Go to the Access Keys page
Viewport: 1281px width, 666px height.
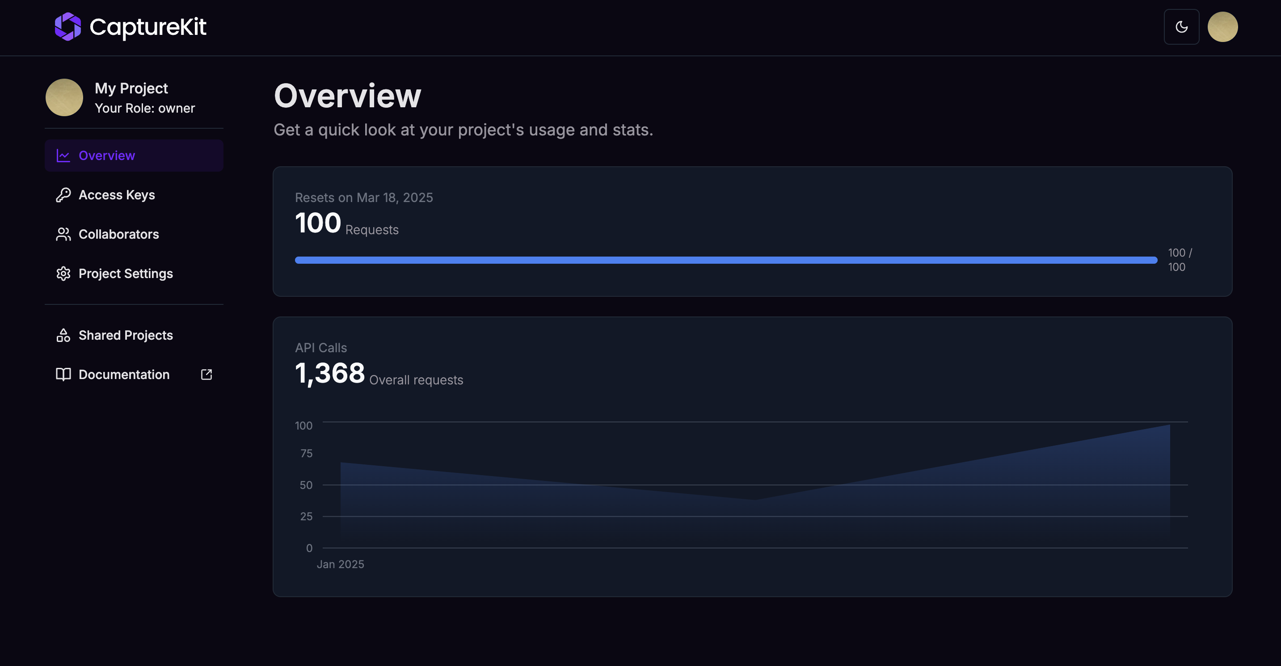click(117, 195)
